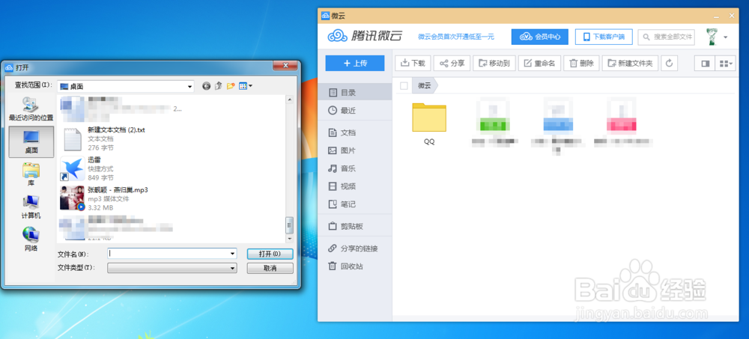Click the 分享 share toolbar button
This screenshot has width=749, height=339.
pos(452,63)
